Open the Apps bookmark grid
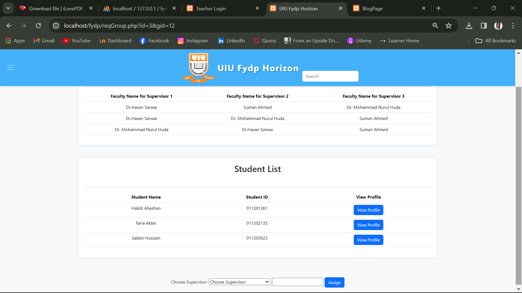The height and width of the screenshot is (293, 522). (x=15, y=41)
